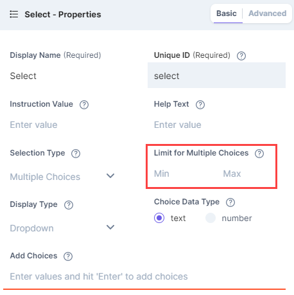
Task: Switch to the Basic tab
Action: click(x=227, y=13)
